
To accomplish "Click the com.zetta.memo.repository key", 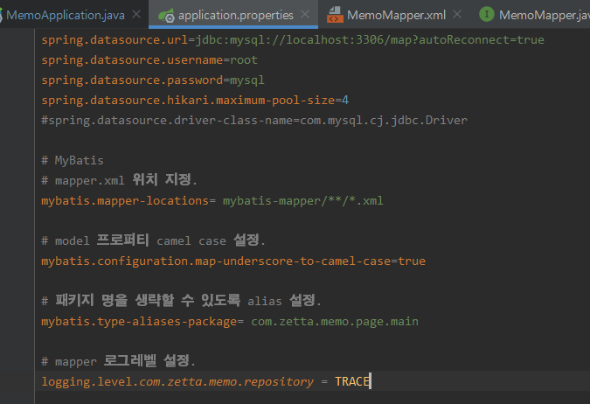I will pos(226,382).
